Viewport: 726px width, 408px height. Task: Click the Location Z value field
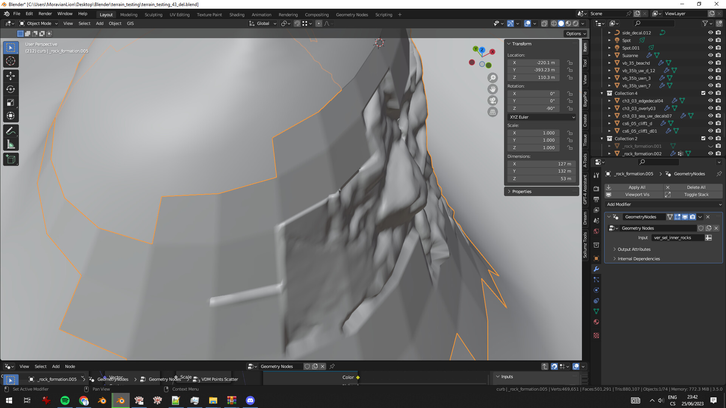[534, 77]
